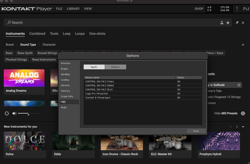Click the Native Instruments logo
This screenshot has height=164, width=250.
click(246, 9)
